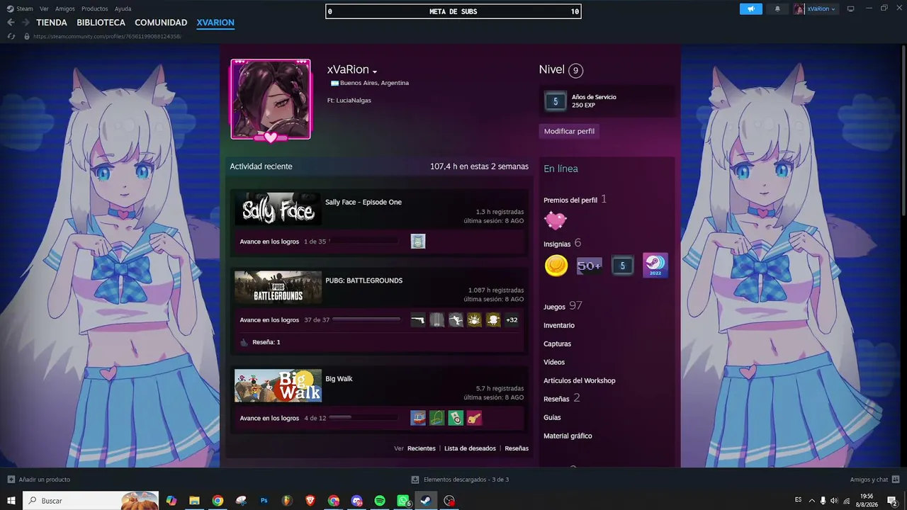Click the Windows Buscar search box
Viewport: 907px width, 510px height.
91,501
